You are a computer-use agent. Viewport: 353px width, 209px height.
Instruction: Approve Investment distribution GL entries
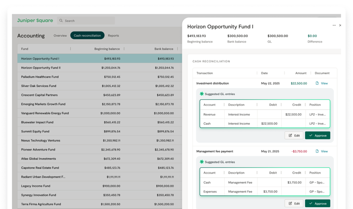click(318, 135)
